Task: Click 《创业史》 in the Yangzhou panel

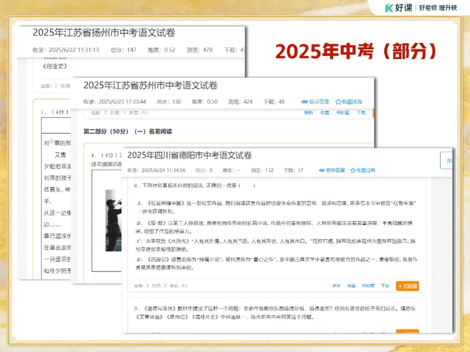Action: 55,66
